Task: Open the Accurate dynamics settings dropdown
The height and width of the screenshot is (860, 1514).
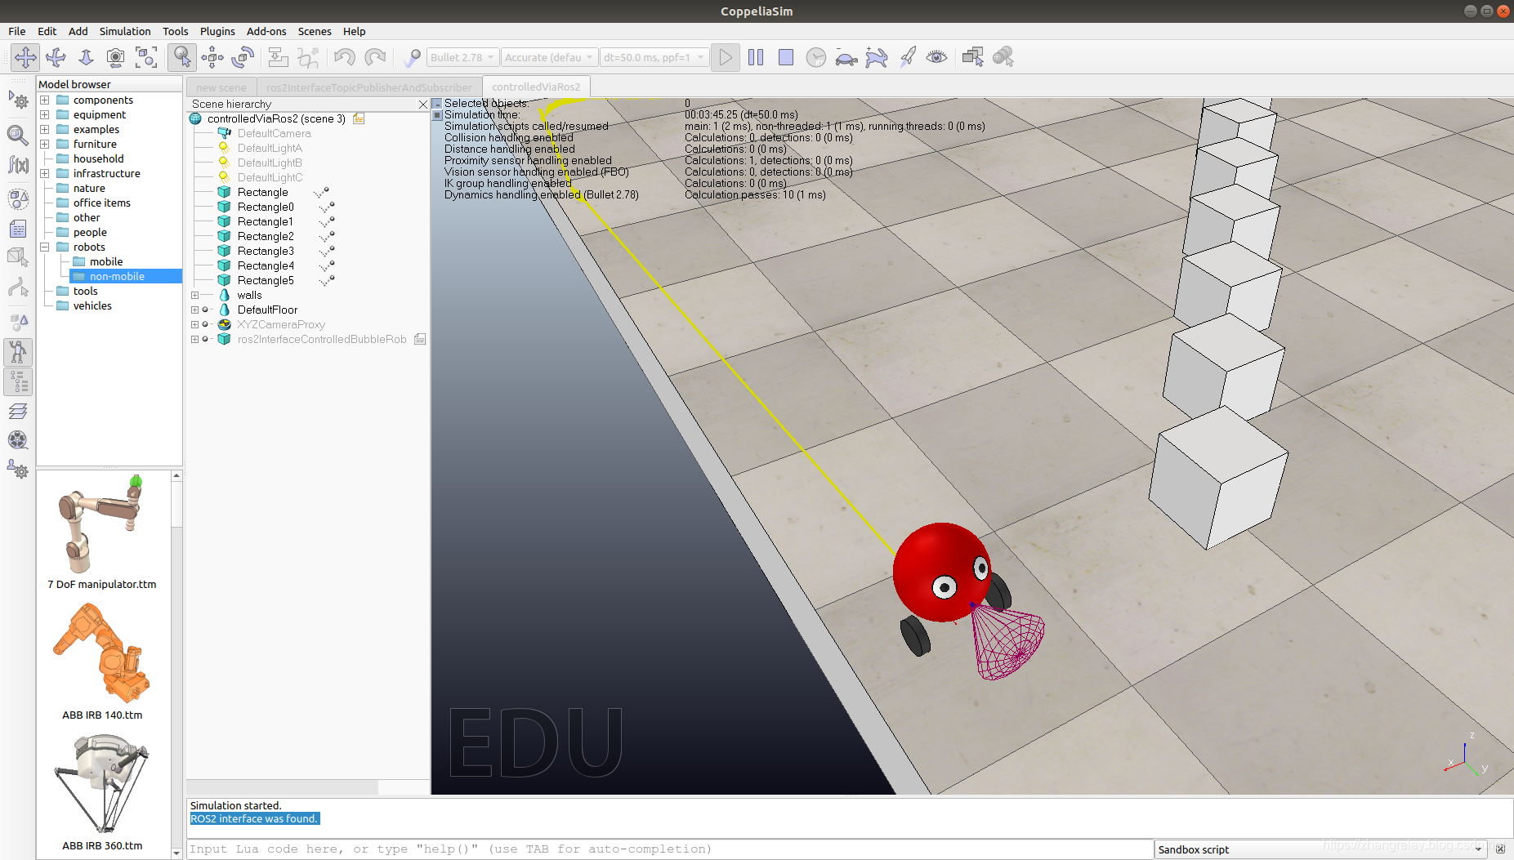Action: (549, 57)
